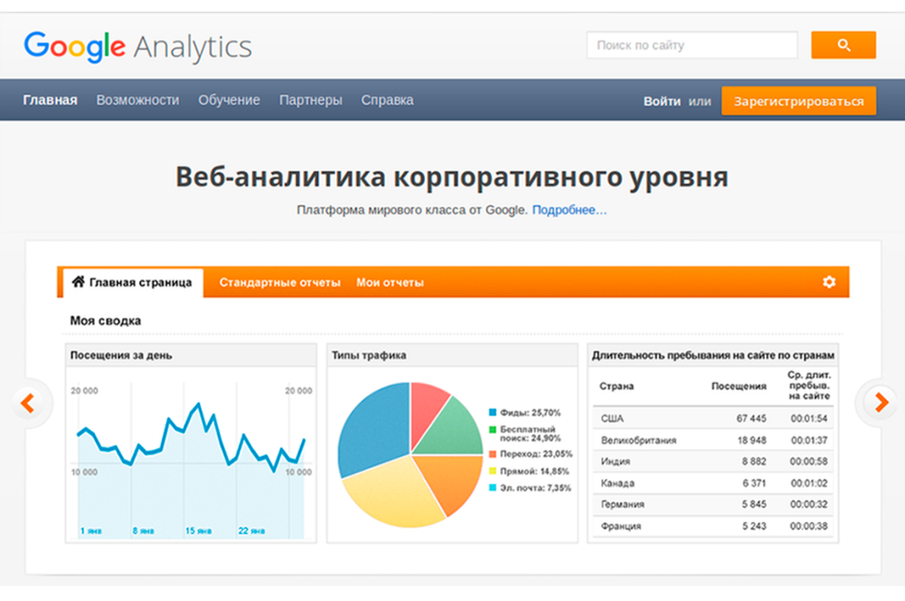The image size is (905, 601).
Task: Click the Страна column header
Action: (616, 387)
